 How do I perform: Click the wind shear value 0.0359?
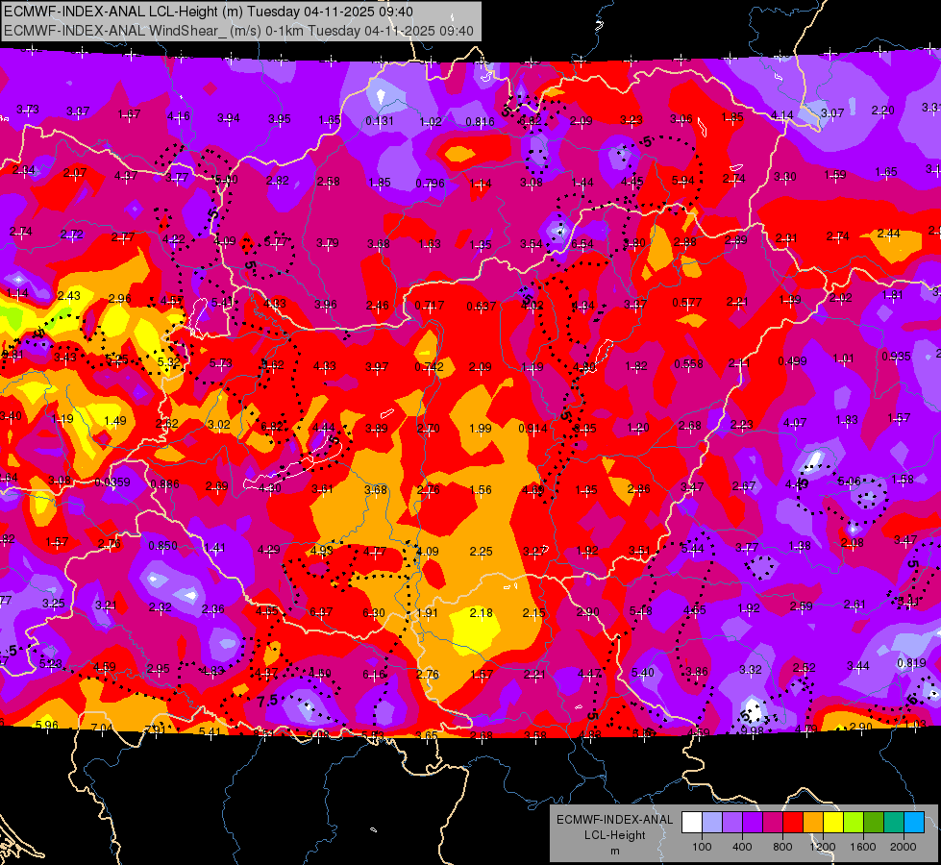pos(112,482)
